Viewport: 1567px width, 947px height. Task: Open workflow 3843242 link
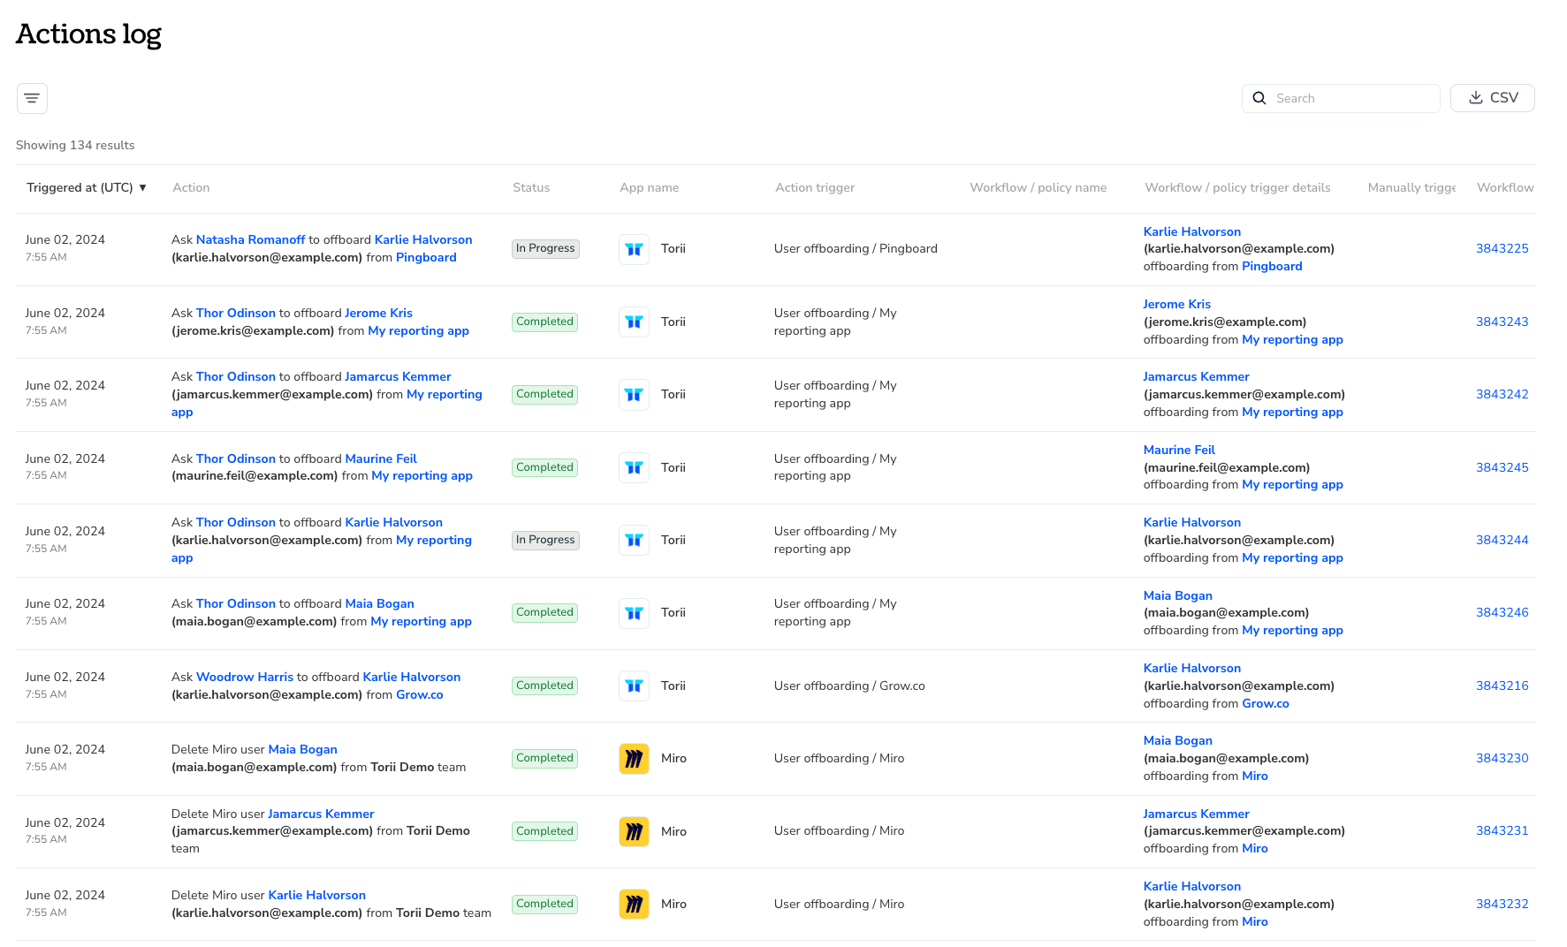point(1502,394)
